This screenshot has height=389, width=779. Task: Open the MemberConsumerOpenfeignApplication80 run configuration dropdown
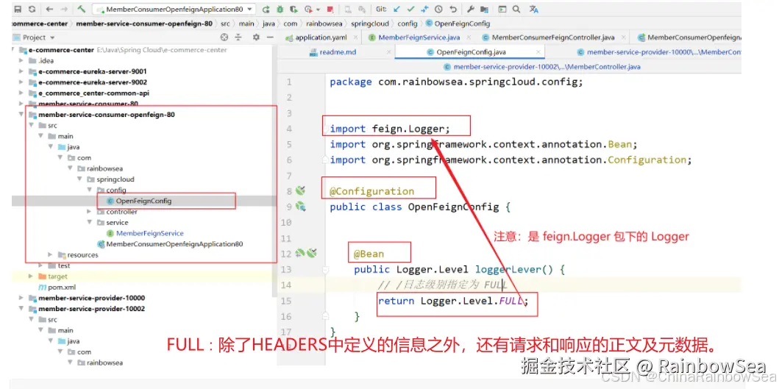(174, 9)
